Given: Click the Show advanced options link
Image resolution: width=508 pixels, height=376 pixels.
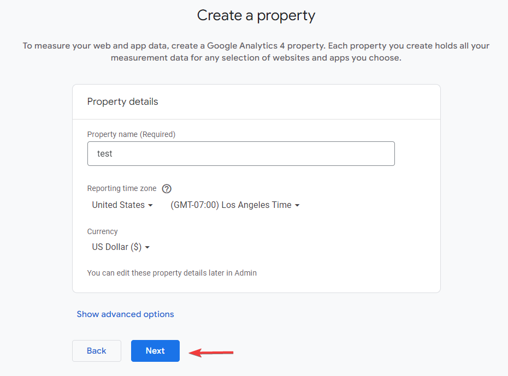Looking at the screenshot, I should click(x=125, y=314).
